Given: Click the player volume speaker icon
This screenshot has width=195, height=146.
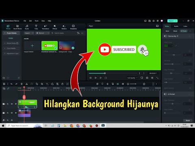Looking at the screenshot, I should tap(152, 78).
